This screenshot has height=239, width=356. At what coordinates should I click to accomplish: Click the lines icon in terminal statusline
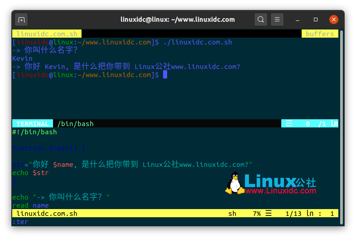(x=289, y=123)
